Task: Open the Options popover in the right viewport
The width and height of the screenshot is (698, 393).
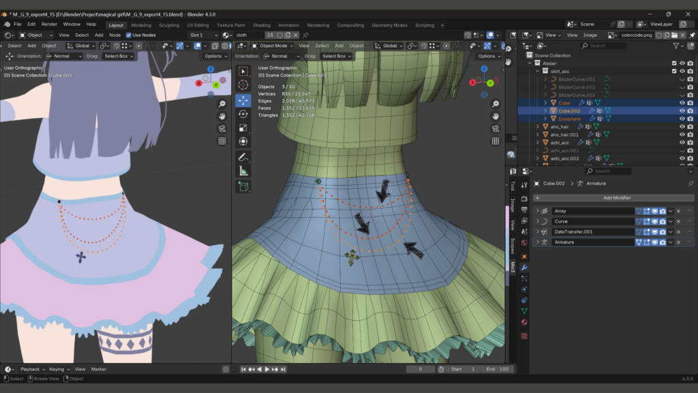Action: [x=488, y=56]
